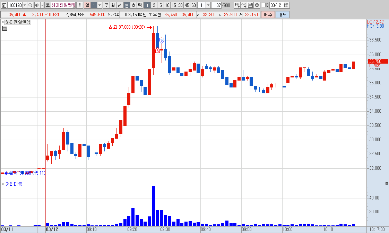Click the stock search magnifier icon

[x=30, y=5]
